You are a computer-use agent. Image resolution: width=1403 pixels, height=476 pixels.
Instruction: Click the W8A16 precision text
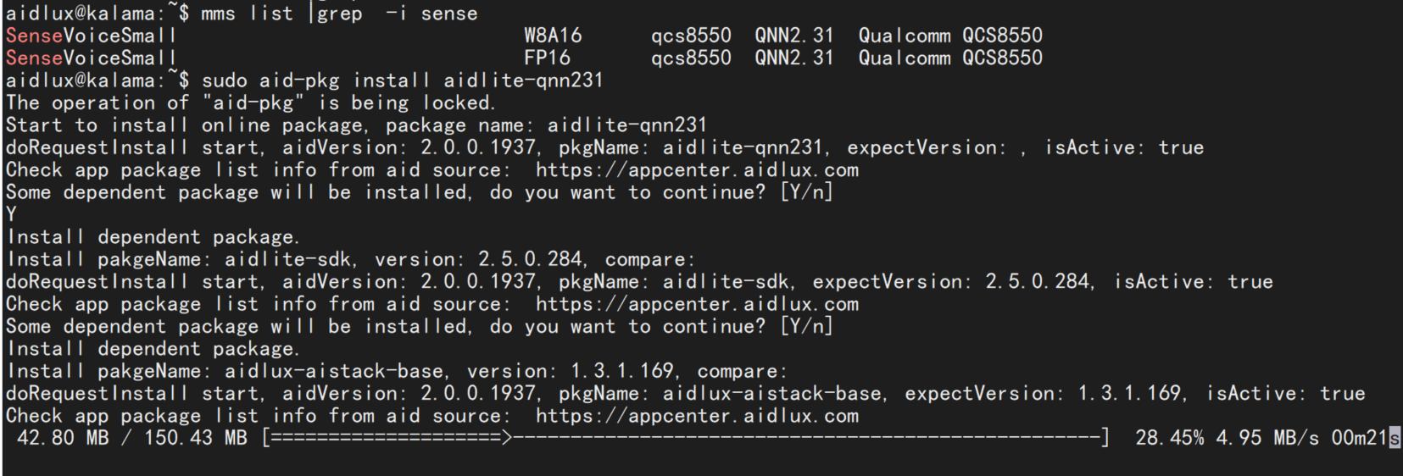coord(553,36)
